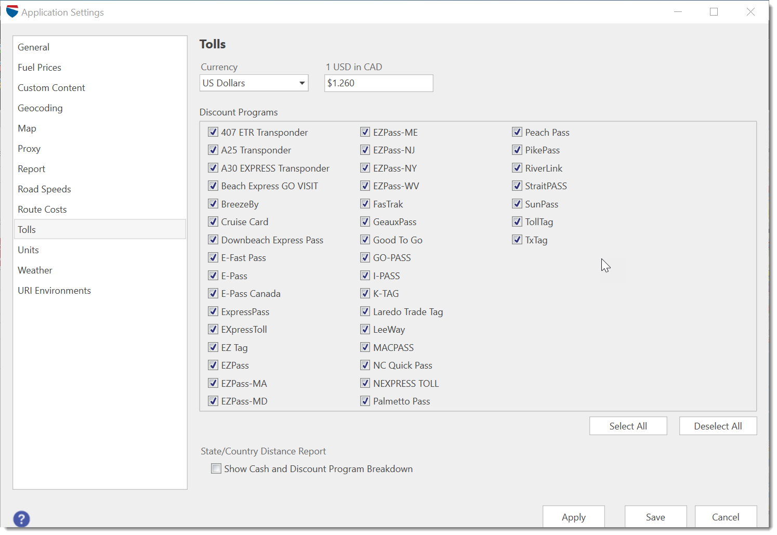Open Geocoding settings

click(x=100, y=108)
